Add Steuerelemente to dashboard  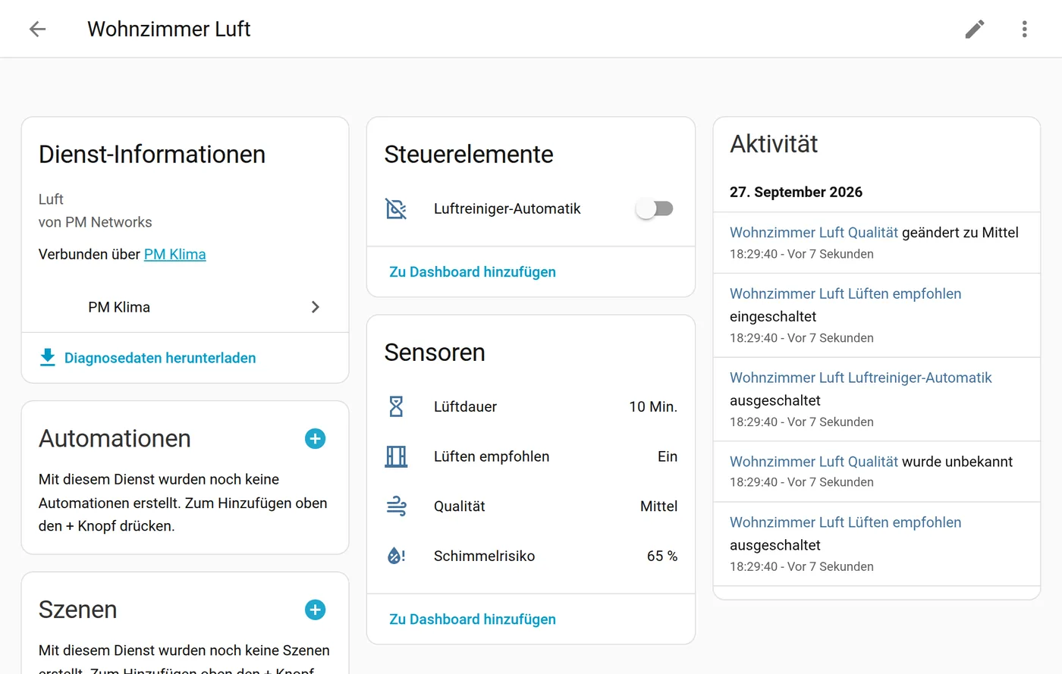click(x=473, y=272)
